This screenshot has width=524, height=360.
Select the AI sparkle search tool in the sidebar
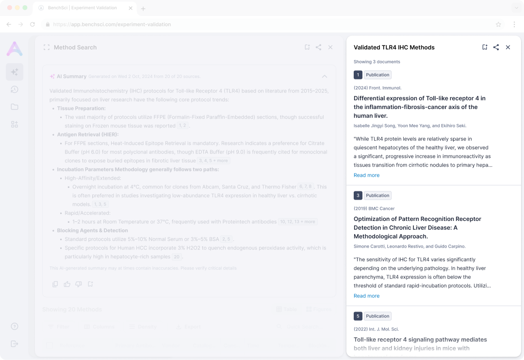click(x=15, y=71)
